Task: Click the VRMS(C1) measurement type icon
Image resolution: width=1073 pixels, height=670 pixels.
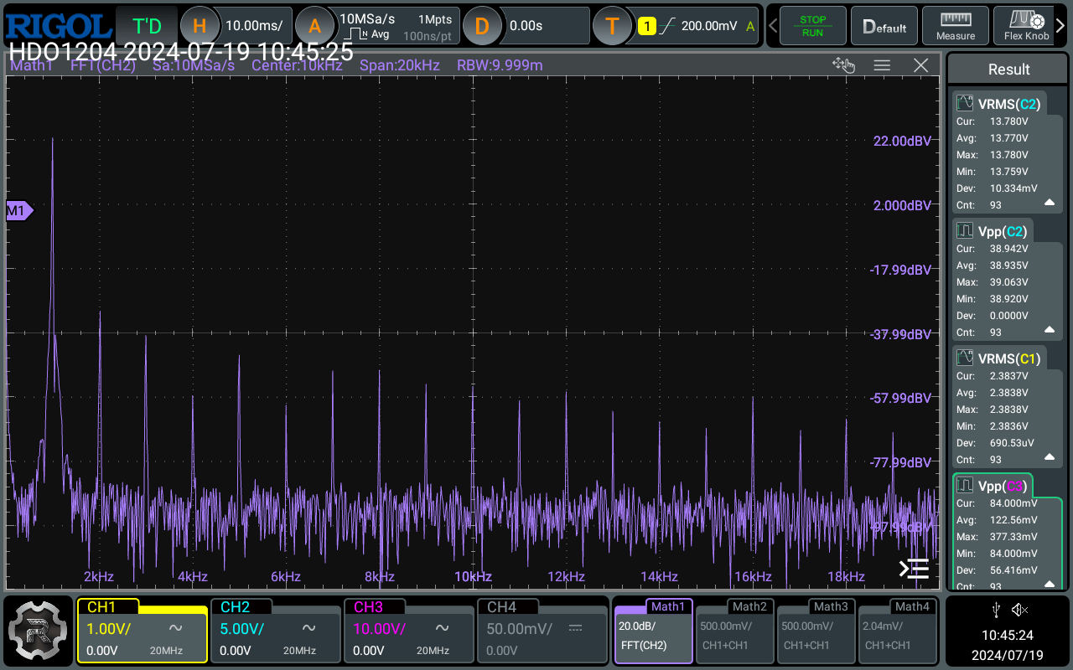Action: click(x=965, y=358)
